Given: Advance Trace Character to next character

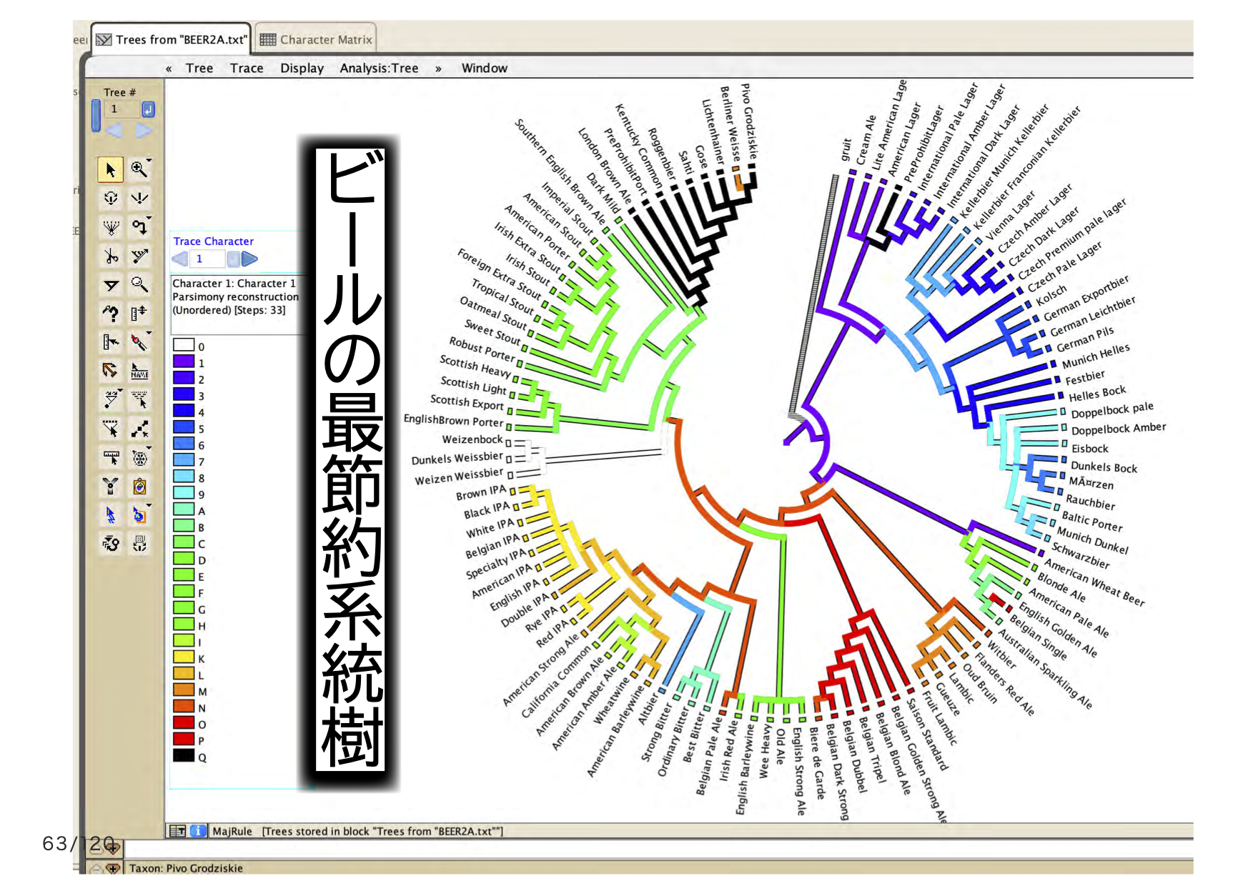Looking at the screenshot, I should 249,259.
